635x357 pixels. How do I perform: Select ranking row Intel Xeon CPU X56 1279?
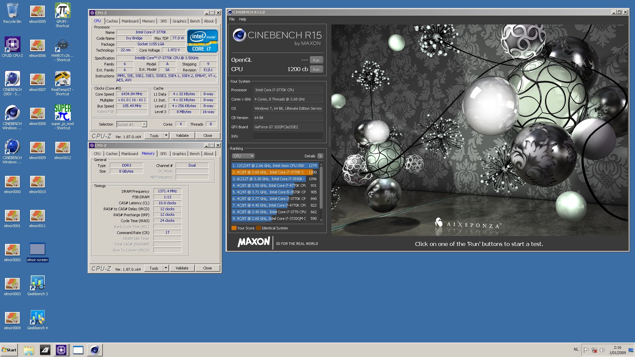275,166
